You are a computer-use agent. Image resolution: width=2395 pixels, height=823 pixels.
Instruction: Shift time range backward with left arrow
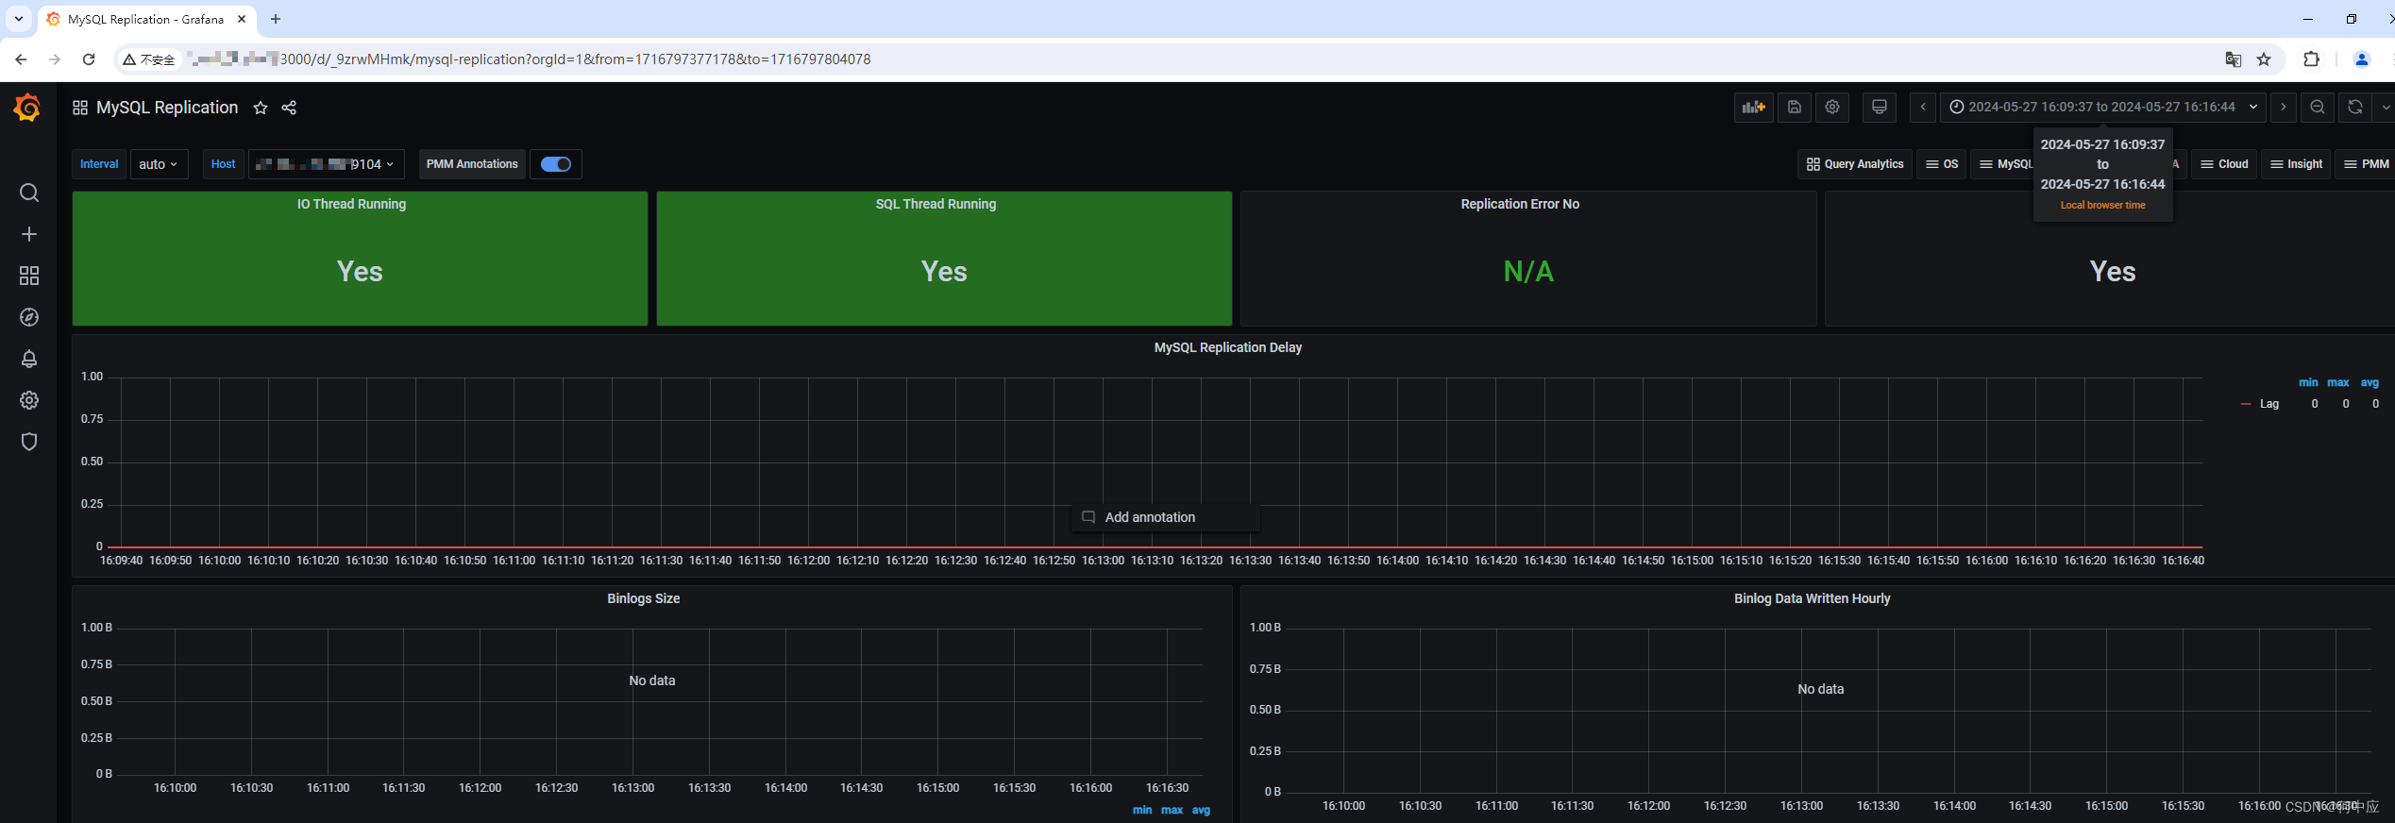pos(1923,107)
